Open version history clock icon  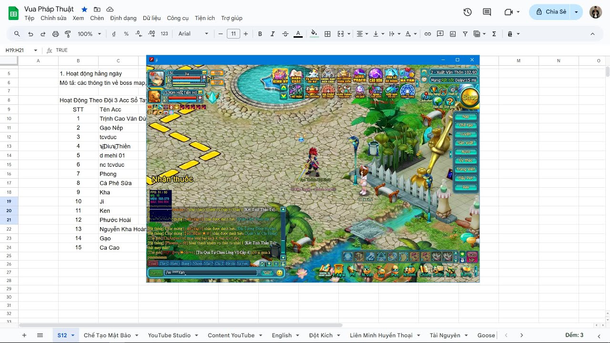pos(468,12)
